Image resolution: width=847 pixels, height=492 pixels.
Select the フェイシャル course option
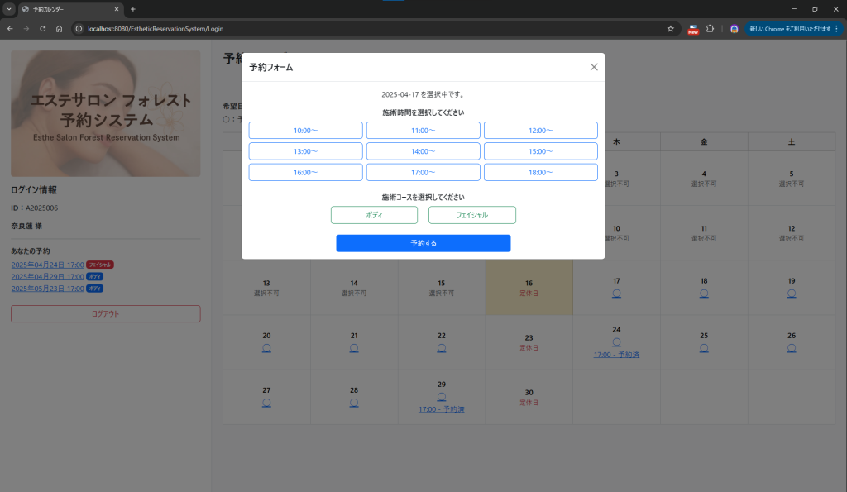pos(471,215)
